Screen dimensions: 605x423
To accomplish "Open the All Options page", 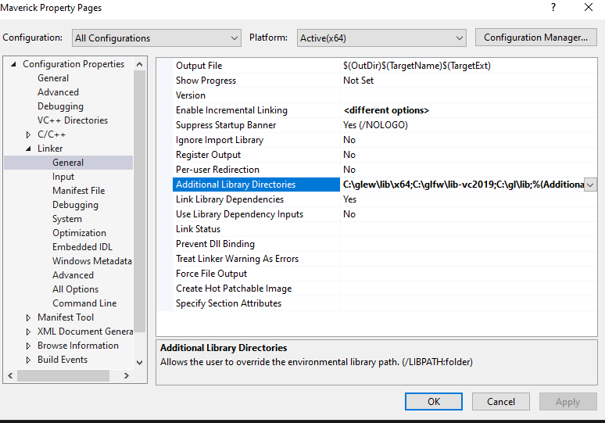I will pos(75,289).
